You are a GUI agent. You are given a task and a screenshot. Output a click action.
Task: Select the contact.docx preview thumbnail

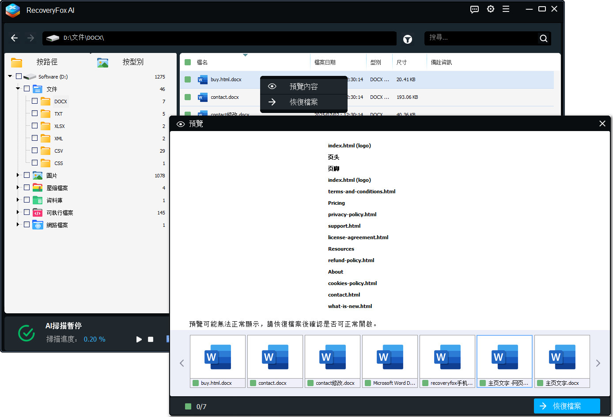275,361
